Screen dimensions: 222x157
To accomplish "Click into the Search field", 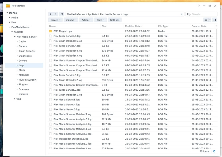I will (204, 14).
